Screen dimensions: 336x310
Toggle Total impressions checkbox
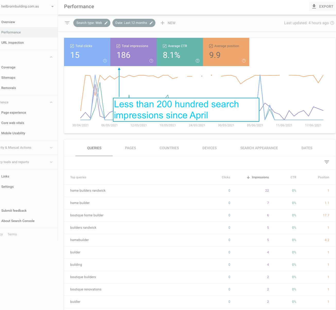pos(118,46)
